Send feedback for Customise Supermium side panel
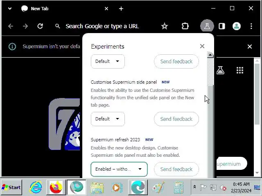262x196 pixels. (176, 119)
